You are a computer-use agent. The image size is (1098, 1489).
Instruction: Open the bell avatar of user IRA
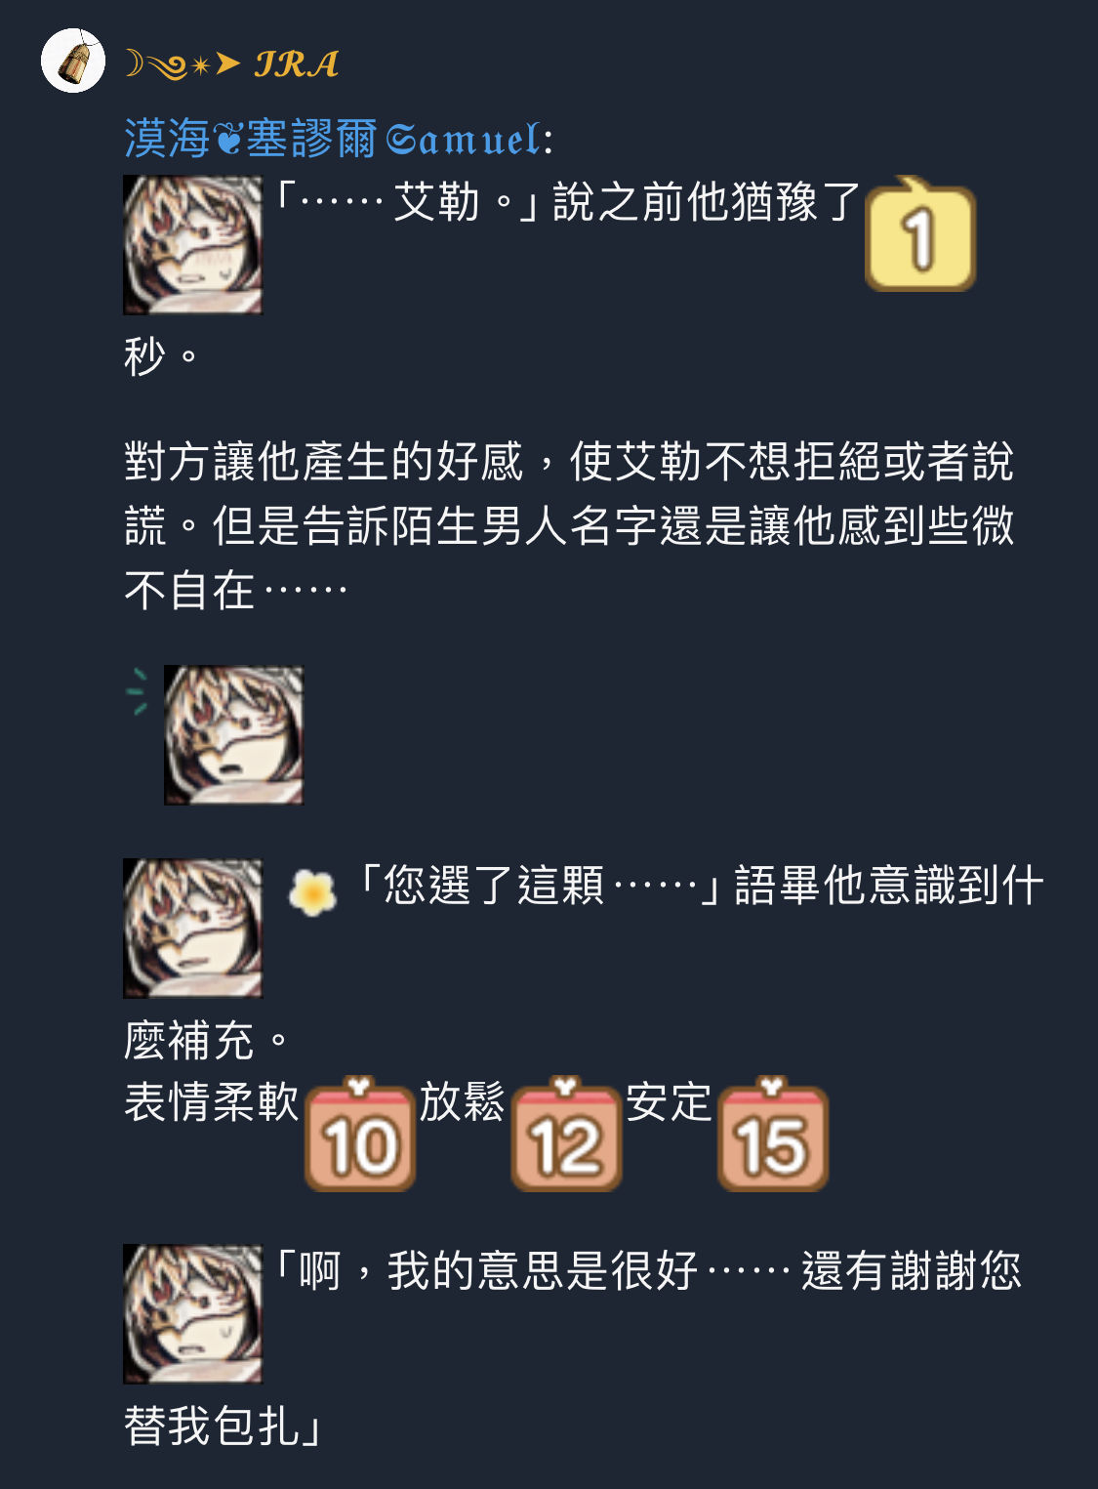point(73,61)
